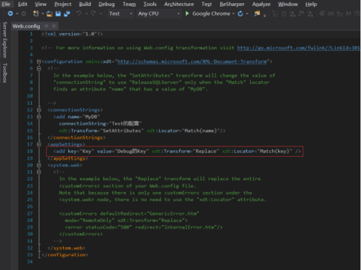361x270 pixels.
Task: Open the Project menu
Action: click(x=63, y=4)
